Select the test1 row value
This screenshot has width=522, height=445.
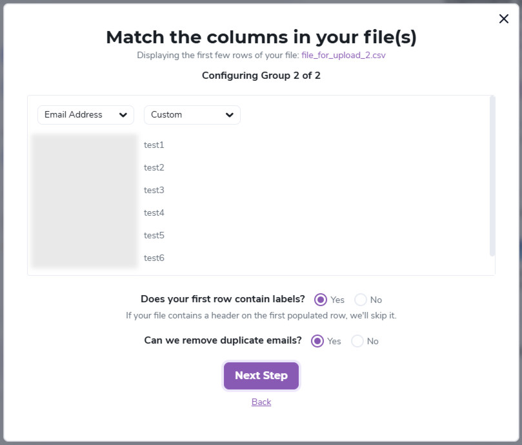click(154, 145)
